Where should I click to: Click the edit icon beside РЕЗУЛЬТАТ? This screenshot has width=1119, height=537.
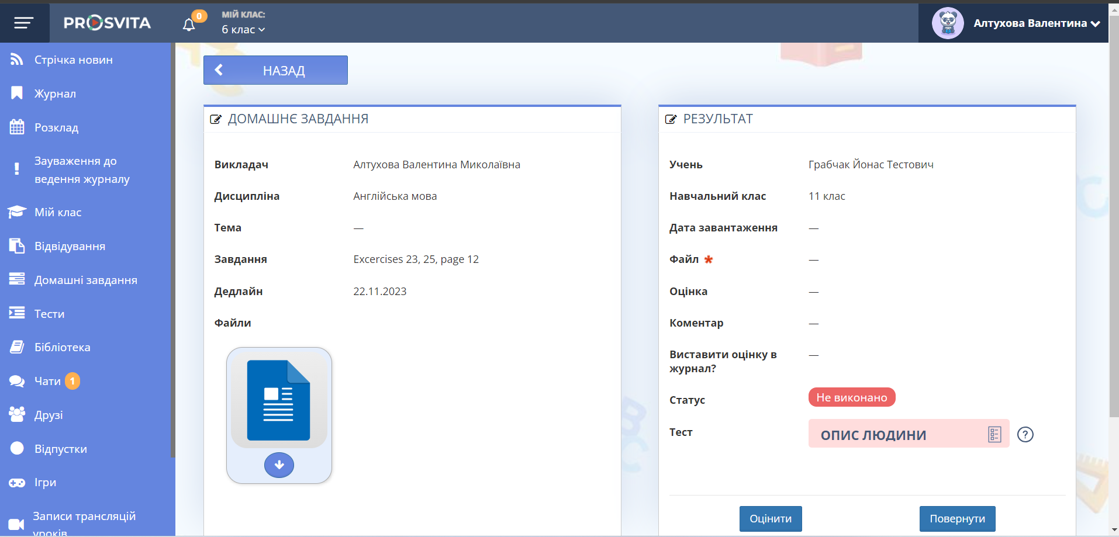pos(671,119)
